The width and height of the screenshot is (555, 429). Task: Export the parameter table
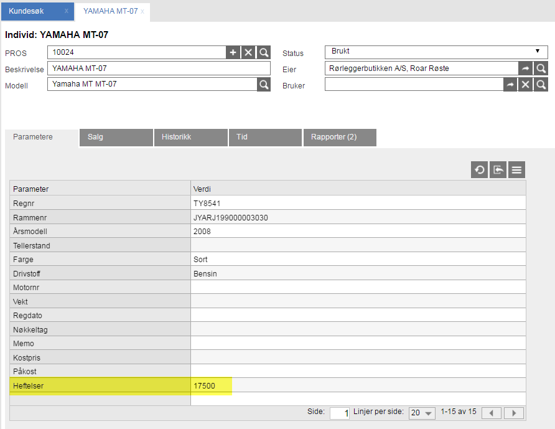[x=498, y=170]
